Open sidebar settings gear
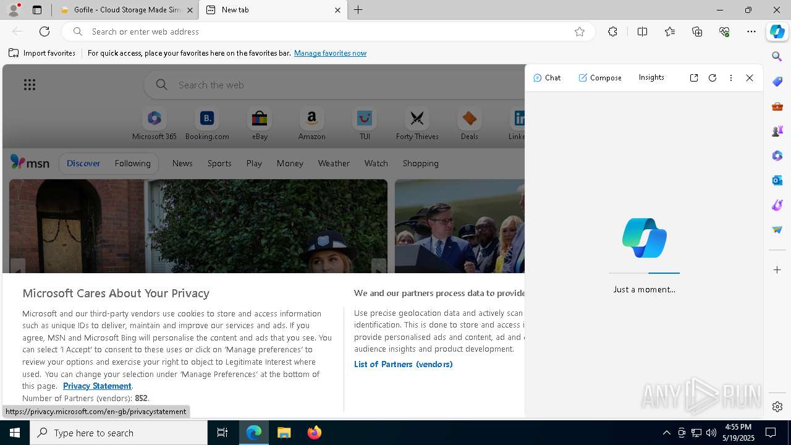 tap(777, 407)
